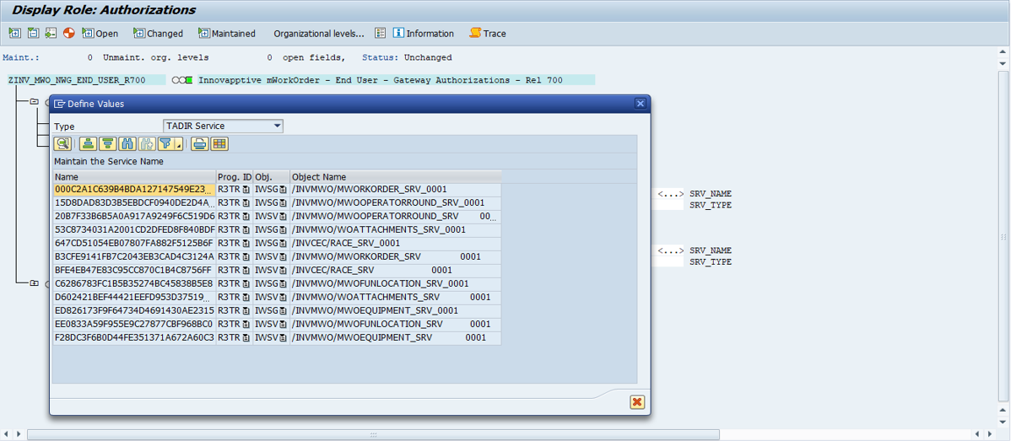The height and width of the screenshot is (441, 1011).
Task: Select the /INVMWO/MWORKORDER_SRV_0001 row name cell
Action: pyautogui.click(x=133, y=190)
